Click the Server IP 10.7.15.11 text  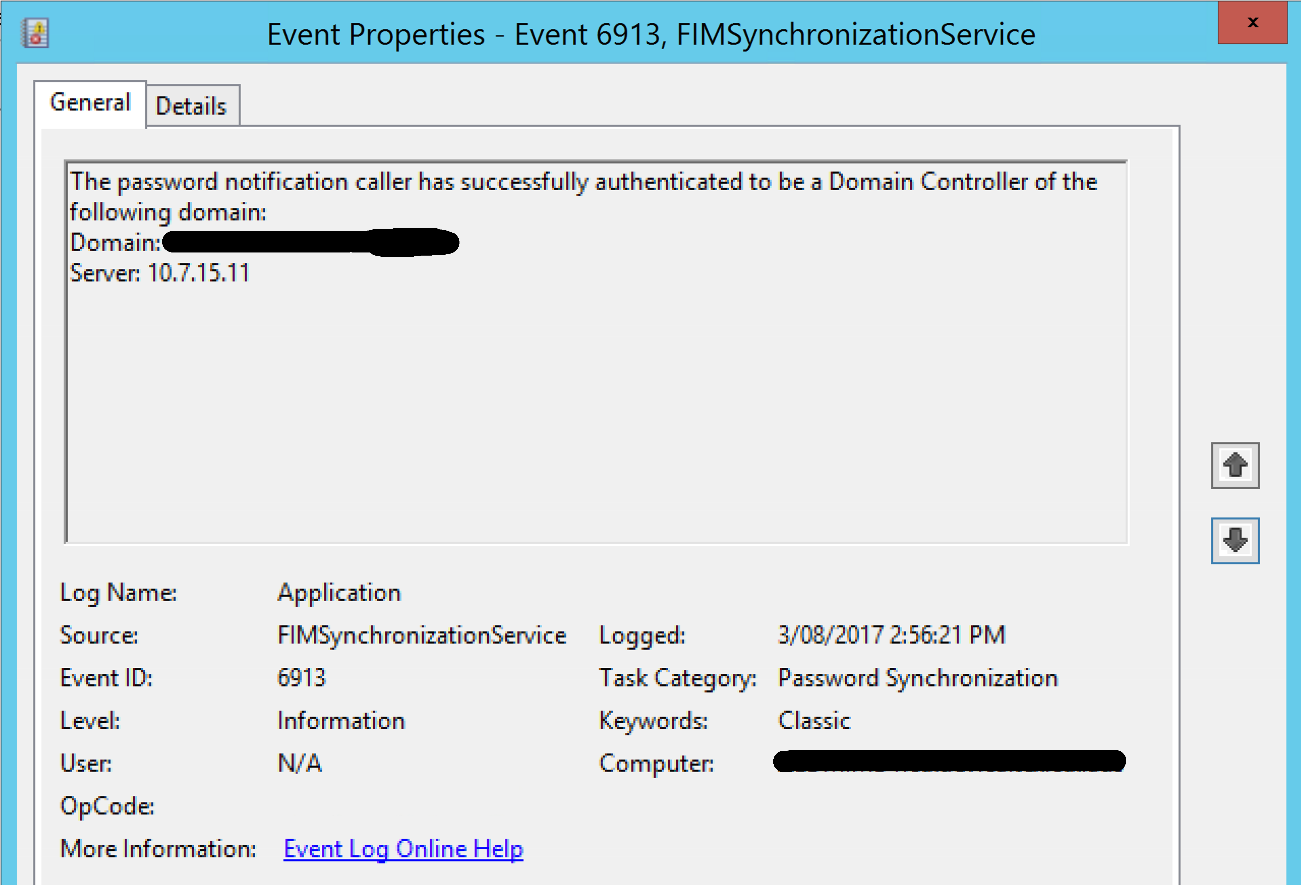click(x=198, y=273)
